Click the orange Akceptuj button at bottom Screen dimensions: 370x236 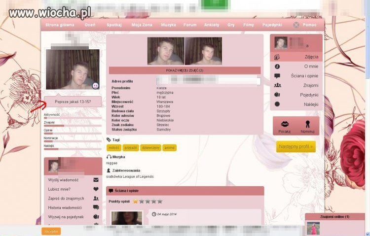(51, 231)
